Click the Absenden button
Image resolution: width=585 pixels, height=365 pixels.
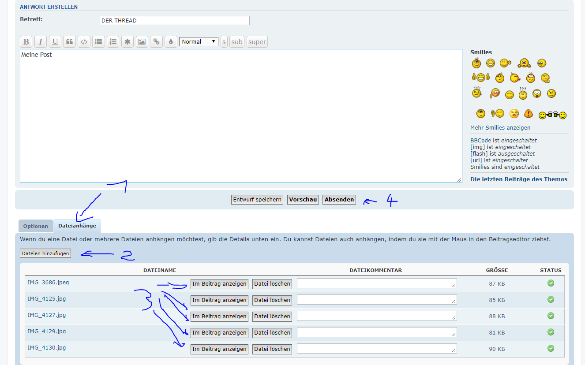pos(339,200)
